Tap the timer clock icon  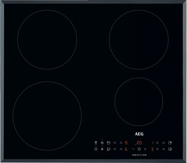coord(139,149)
